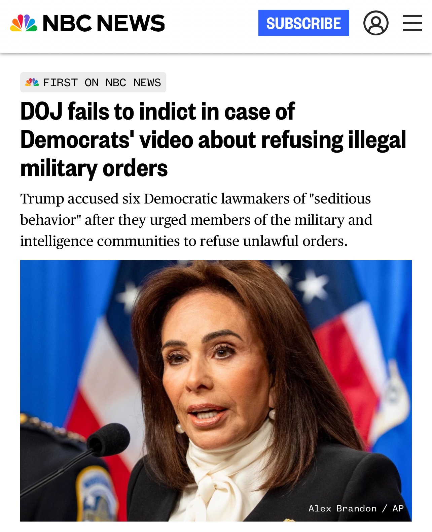
Task: Open the lead article photo
Action: [216, 391]
